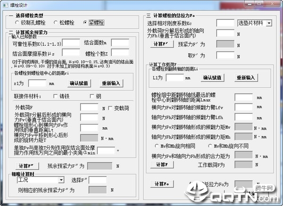Click the 横向力Fv input field
This screenshot has height=206, width=283.
point(89,117)
